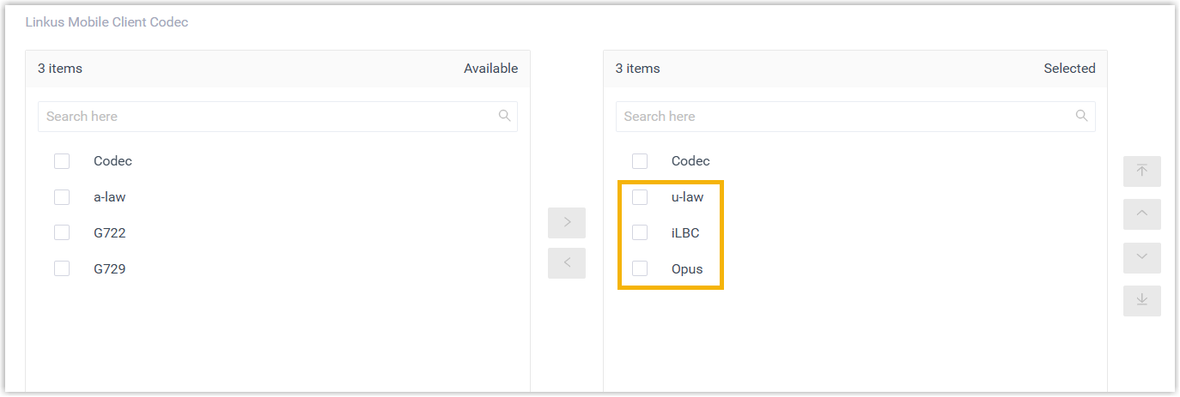Select the u-law checkbox in Selected

[x=640, y=197]
